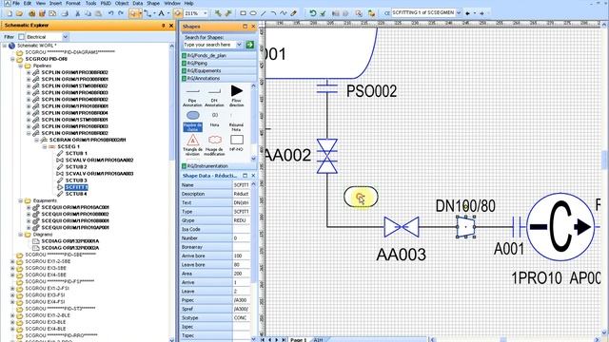This screenshot has height=342, width=609.
Task: Click the Open folder toolbar icon
Action: tap(19, 13)
